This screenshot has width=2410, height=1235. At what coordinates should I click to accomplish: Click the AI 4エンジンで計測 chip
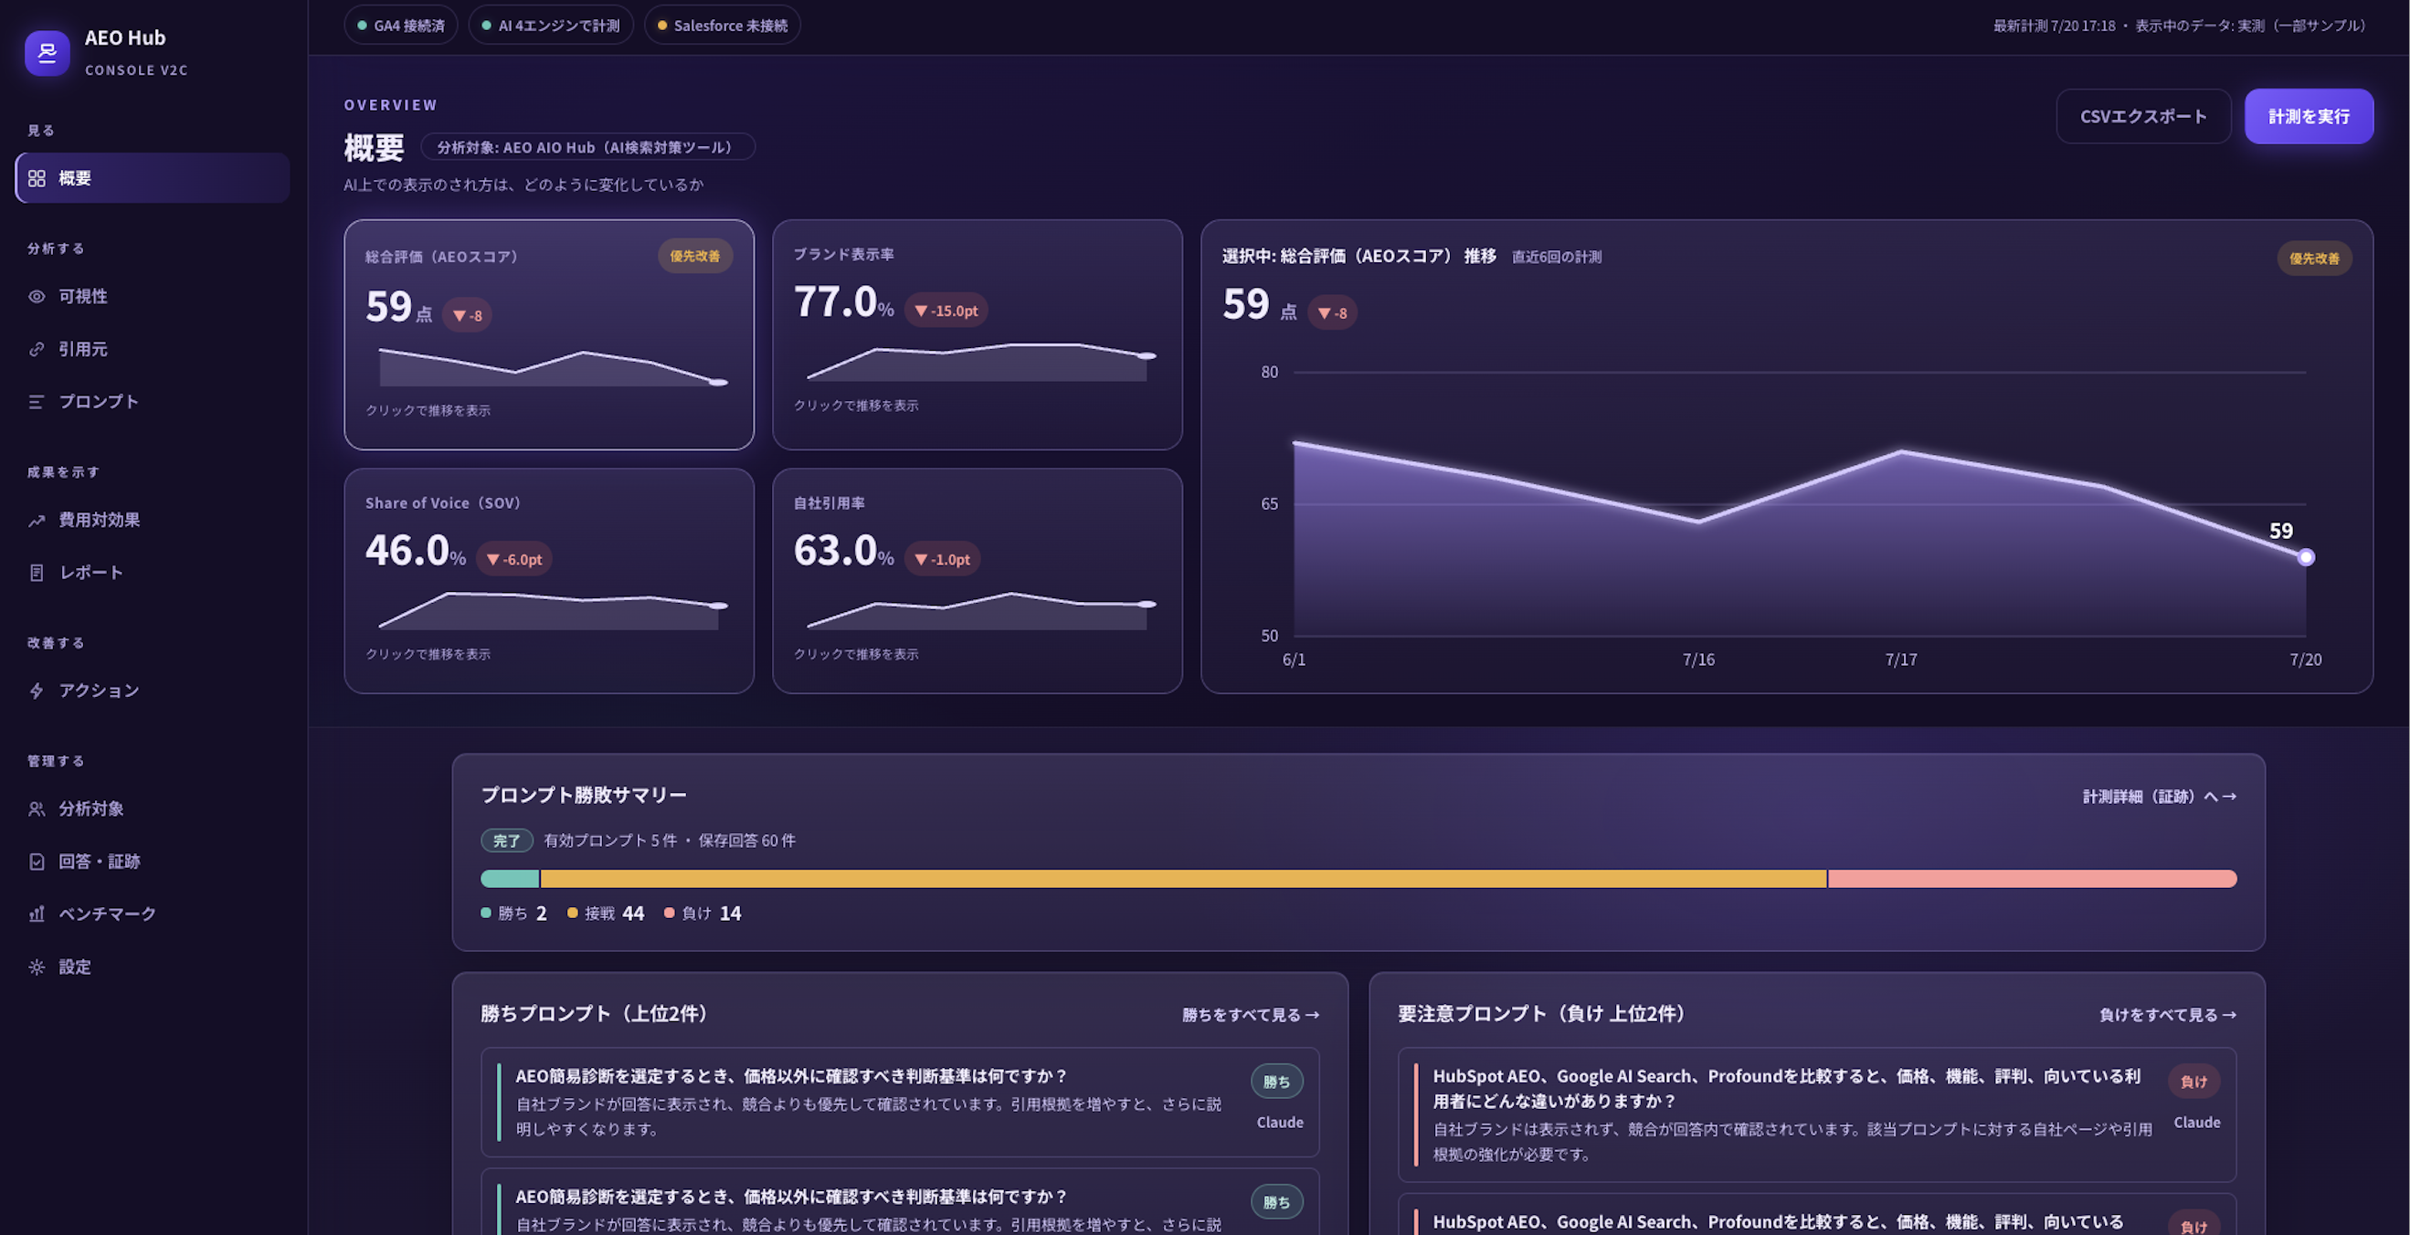[550, 26]
